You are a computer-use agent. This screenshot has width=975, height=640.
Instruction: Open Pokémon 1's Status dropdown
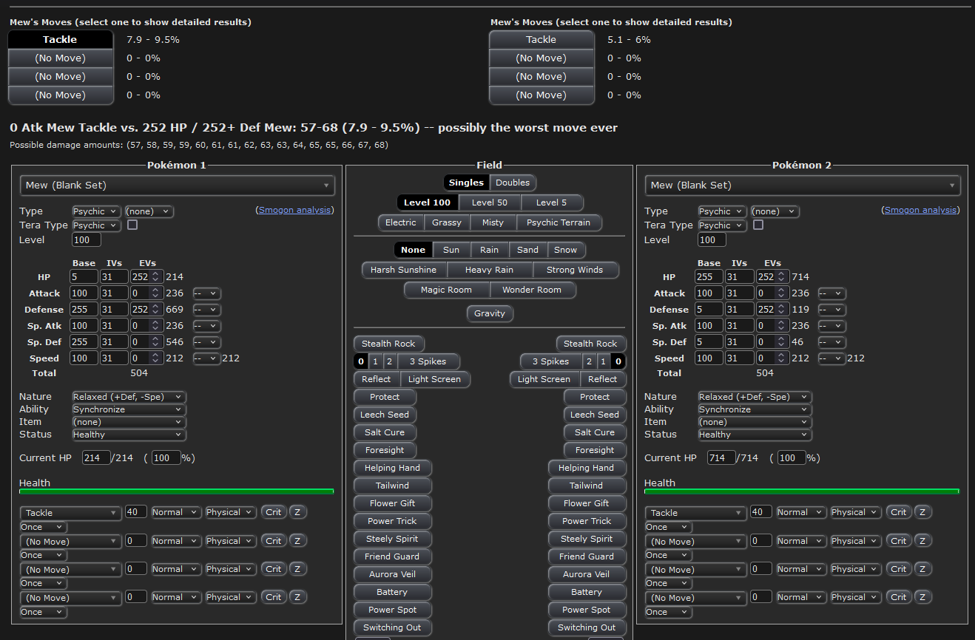pyautogui.click(x=128, y=435)
